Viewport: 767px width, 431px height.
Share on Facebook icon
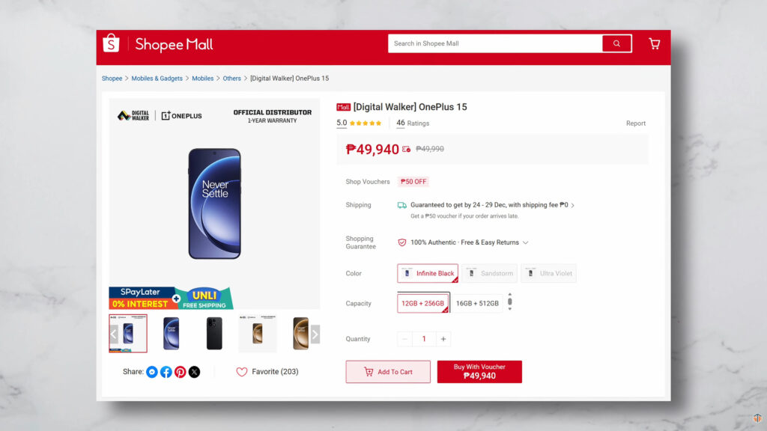pos(166,372)
